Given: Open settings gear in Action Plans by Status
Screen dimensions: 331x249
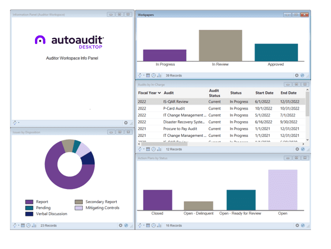Looking at the screenshot, I should point(297,225).
